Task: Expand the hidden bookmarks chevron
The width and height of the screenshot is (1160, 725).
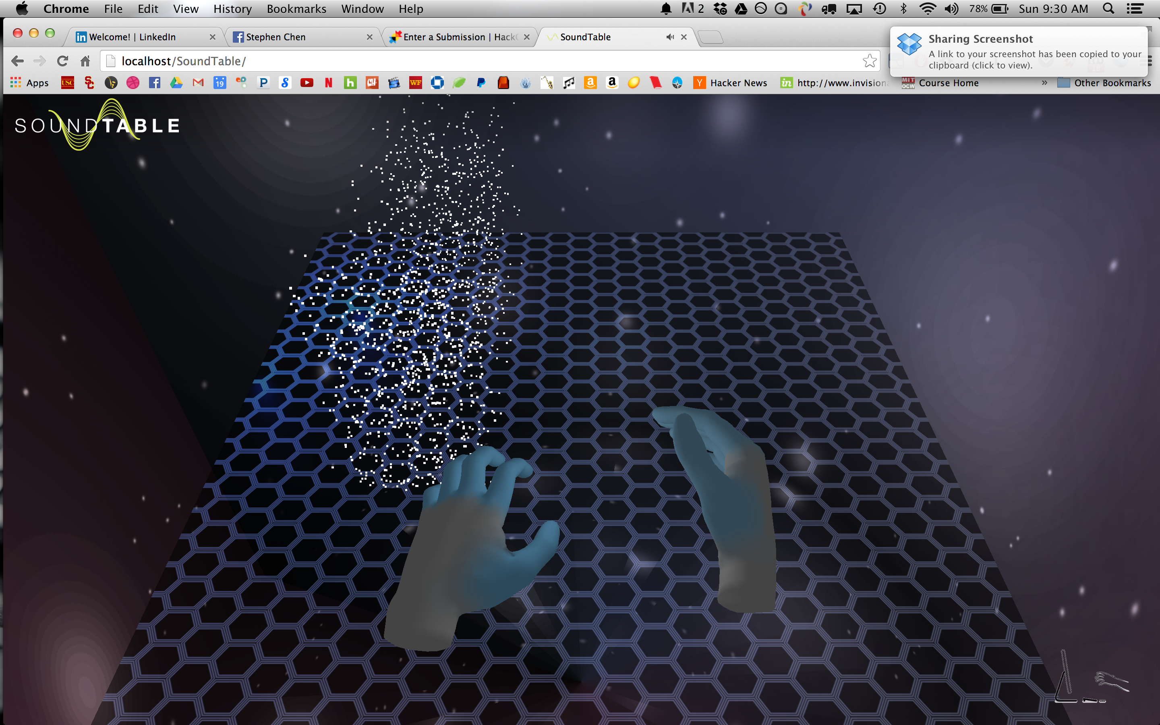Action: tap(1044, 83)
